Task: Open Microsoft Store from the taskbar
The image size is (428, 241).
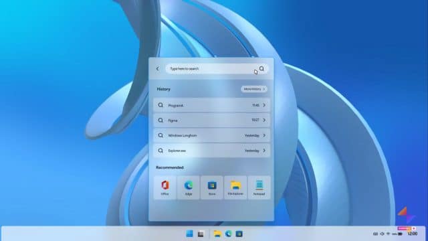Action: [239, 234]
